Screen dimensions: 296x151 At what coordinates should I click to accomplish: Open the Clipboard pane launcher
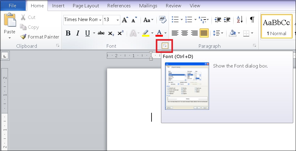pyautogui.click(x=58, y=46)
